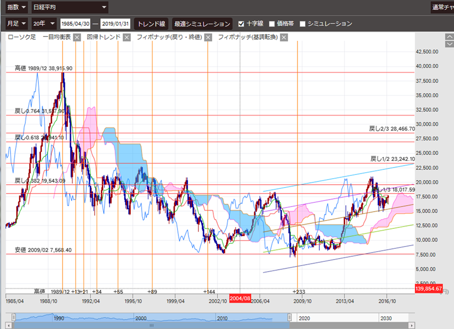Image resolution: width=454 pixels, height=329 pixels.
Task: Click the chart scroll-down arrow icon
Action: click(x=449, y=44)
